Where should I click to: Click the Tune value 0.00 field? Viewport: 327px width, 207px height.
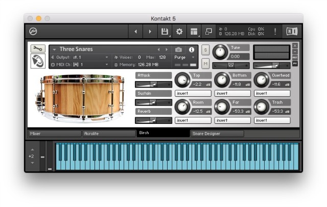click(x=240, y=57)
